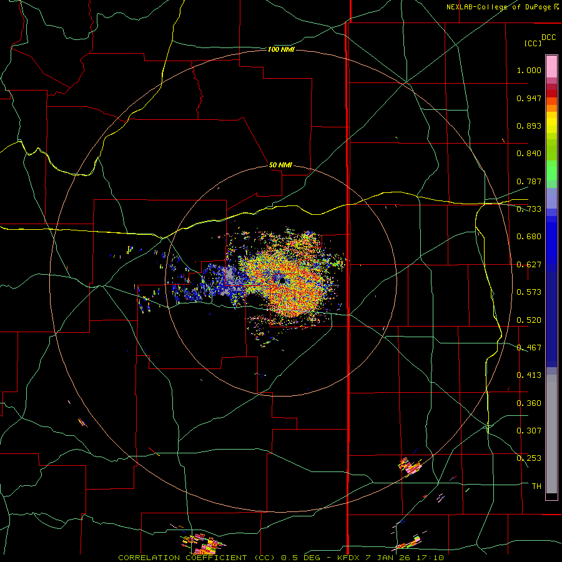Click the 100 NMI range ring label
The image size is (562, 562).
(281, 49)
